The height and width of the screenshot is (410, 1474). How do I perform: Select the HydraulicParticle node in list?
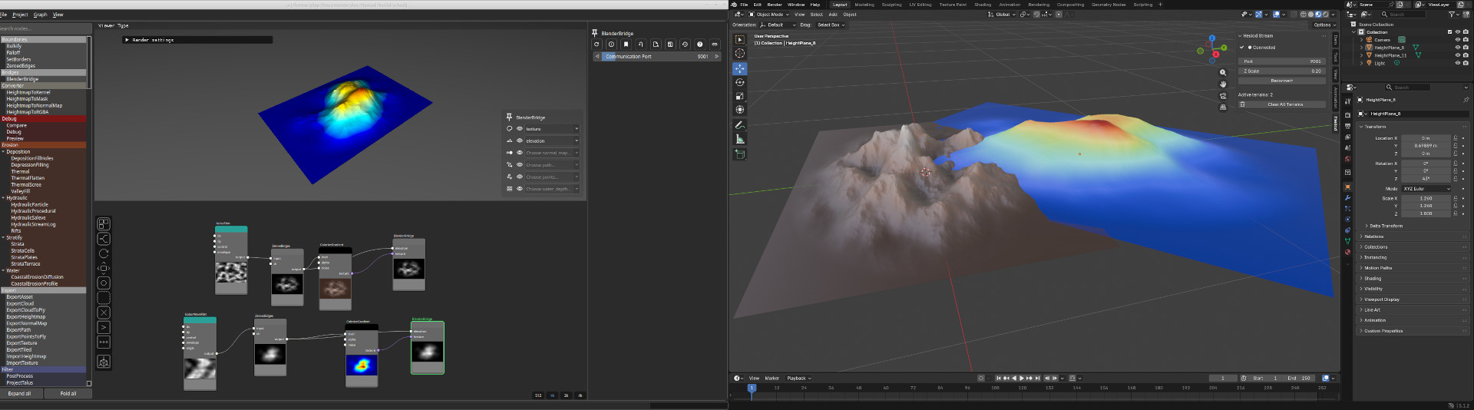[29, 205]
